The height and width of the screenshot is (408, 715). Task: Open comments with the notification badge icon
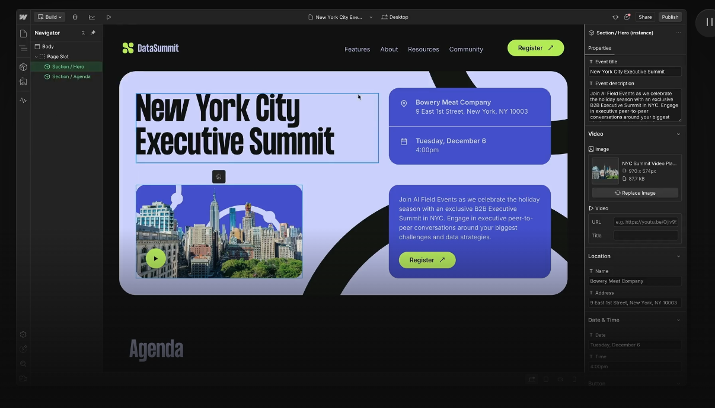(627, 17)
